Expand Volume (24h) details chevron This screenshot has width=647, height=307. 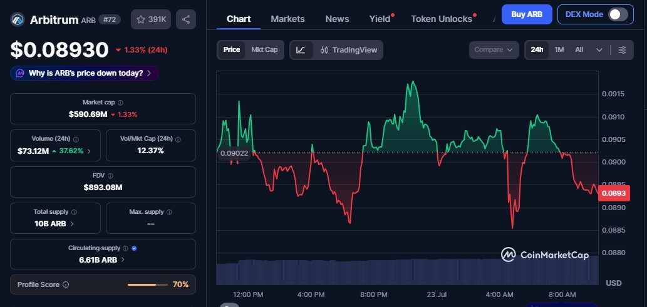pos(89,151)
